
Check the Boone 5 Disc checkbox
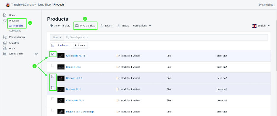coord(53,65)
